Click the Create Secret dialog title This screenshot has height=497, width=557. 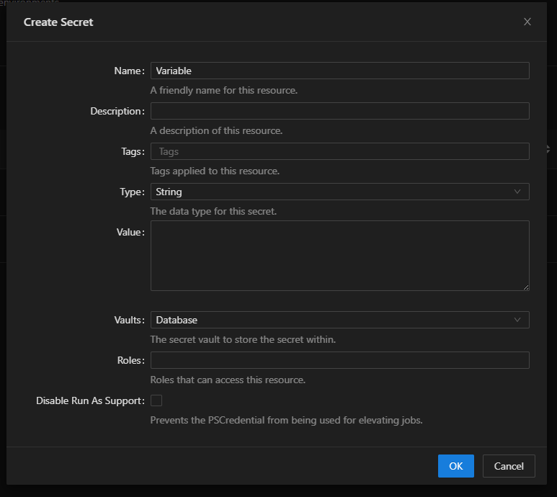58,22
